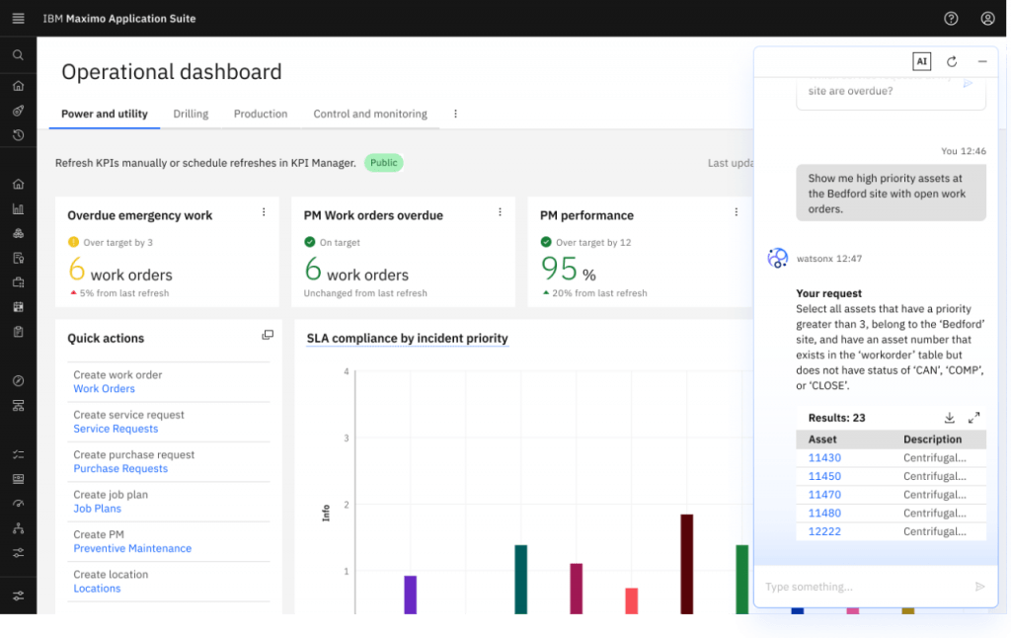
Task: Switch to the Drilling tab
Action: click(x=191, y=113)
